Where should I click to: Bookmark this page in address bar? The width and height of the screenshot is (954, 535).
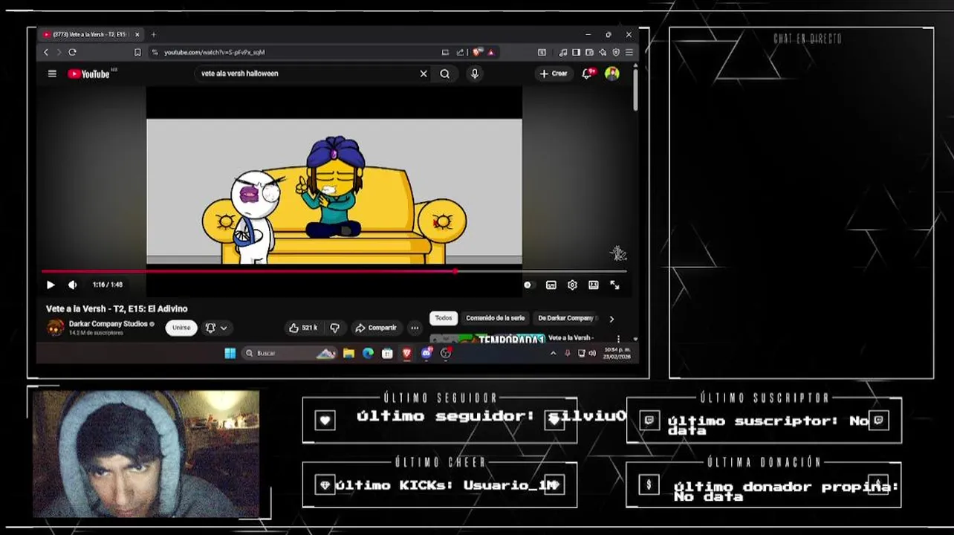point(137,52)
